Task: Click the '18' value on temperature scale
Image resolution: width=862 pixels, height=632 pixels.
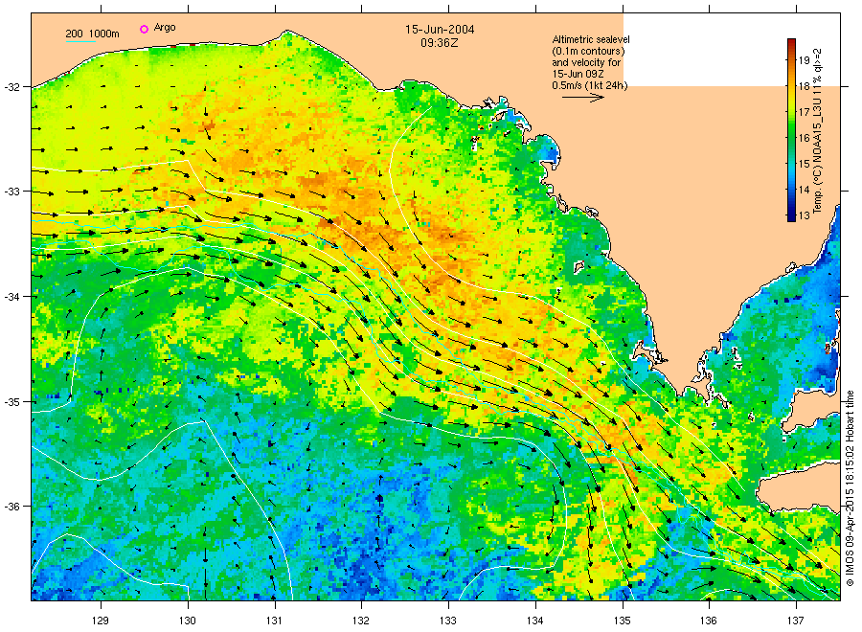Action: 805,86
